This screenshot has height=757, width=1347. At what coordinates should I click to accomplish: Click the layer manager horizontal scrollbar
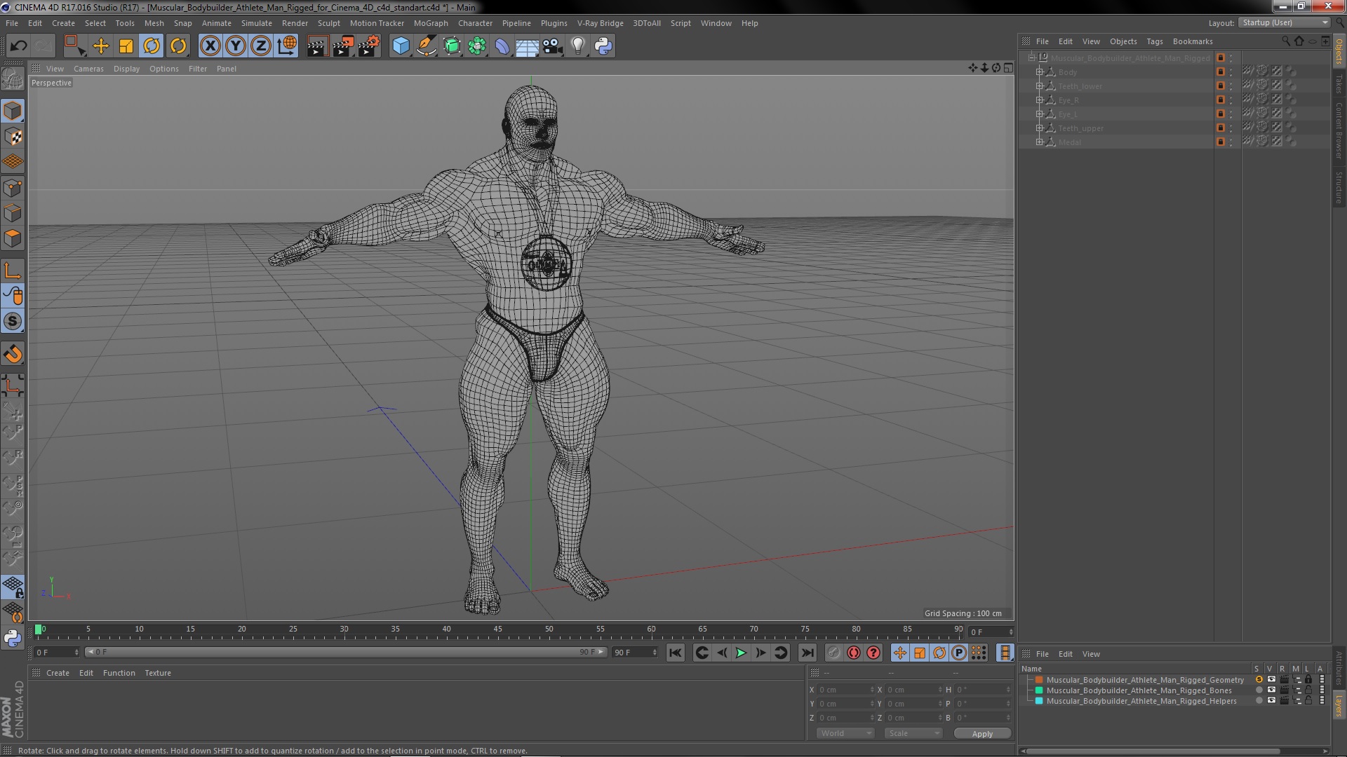[1152, 751]
